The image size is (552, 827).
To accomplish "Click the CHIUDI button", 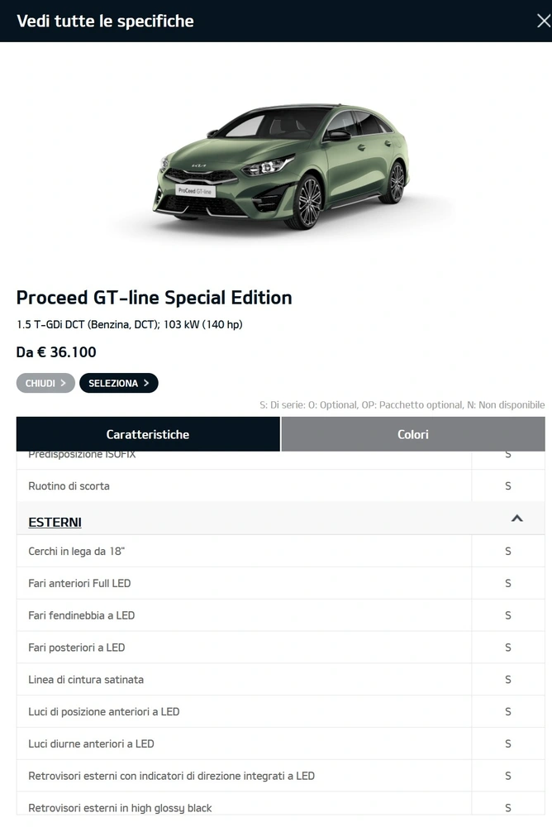I will coord(45,383).
